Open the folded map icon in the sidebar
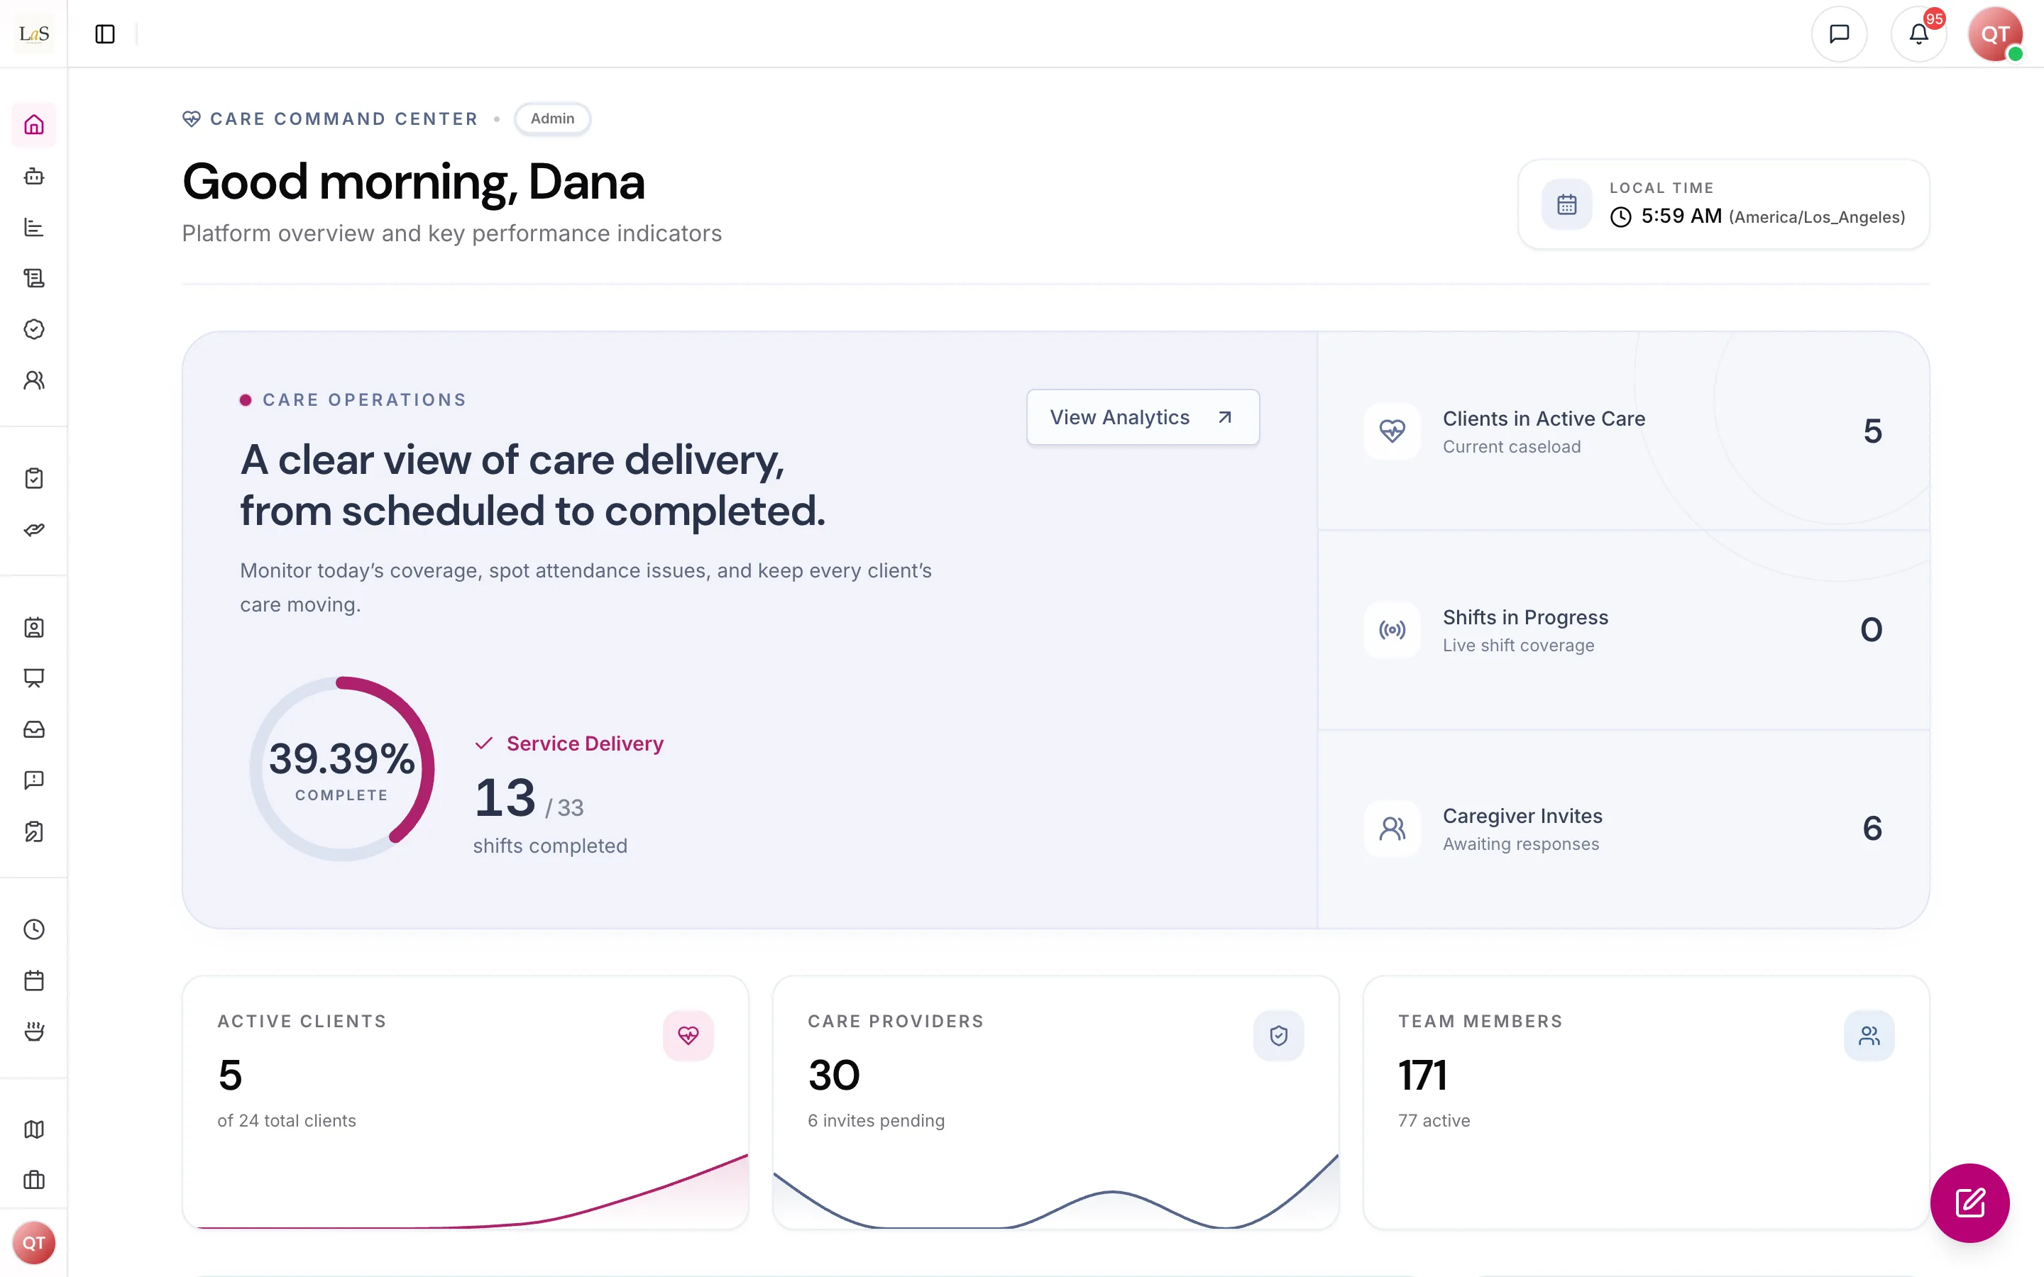The image size is (2044, 1277). 34,1129
